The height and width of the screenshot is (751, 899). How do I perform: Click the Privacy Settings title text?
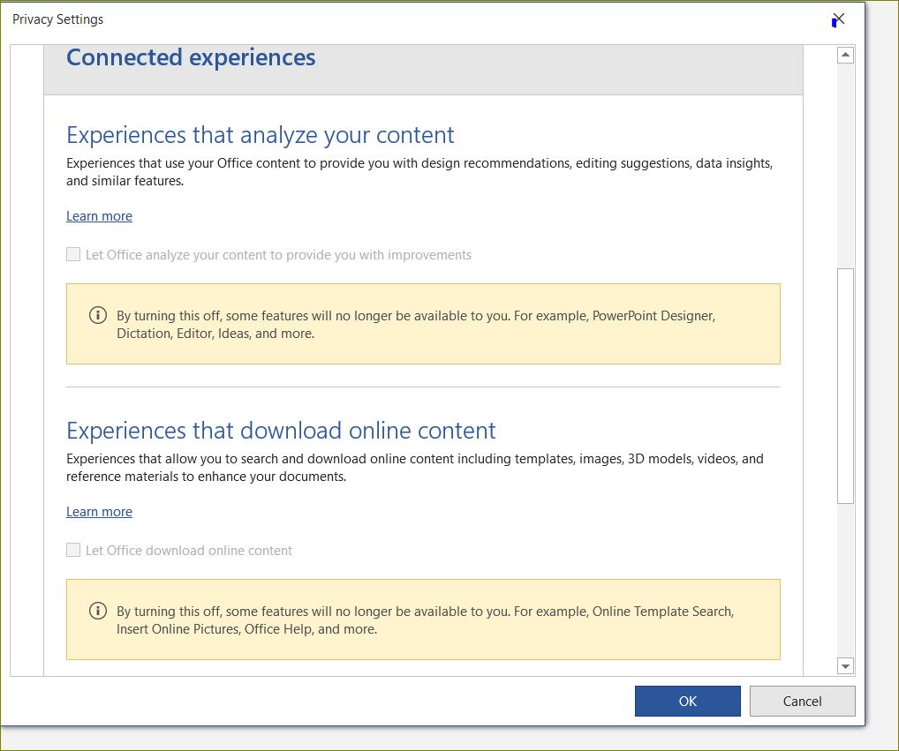click(x=58, y=19)
